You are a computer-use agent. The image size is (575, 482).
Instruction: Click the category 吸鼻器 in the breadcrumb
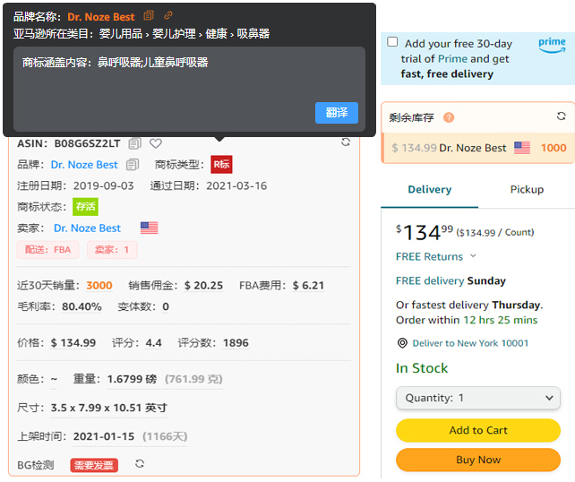[253, 34]
